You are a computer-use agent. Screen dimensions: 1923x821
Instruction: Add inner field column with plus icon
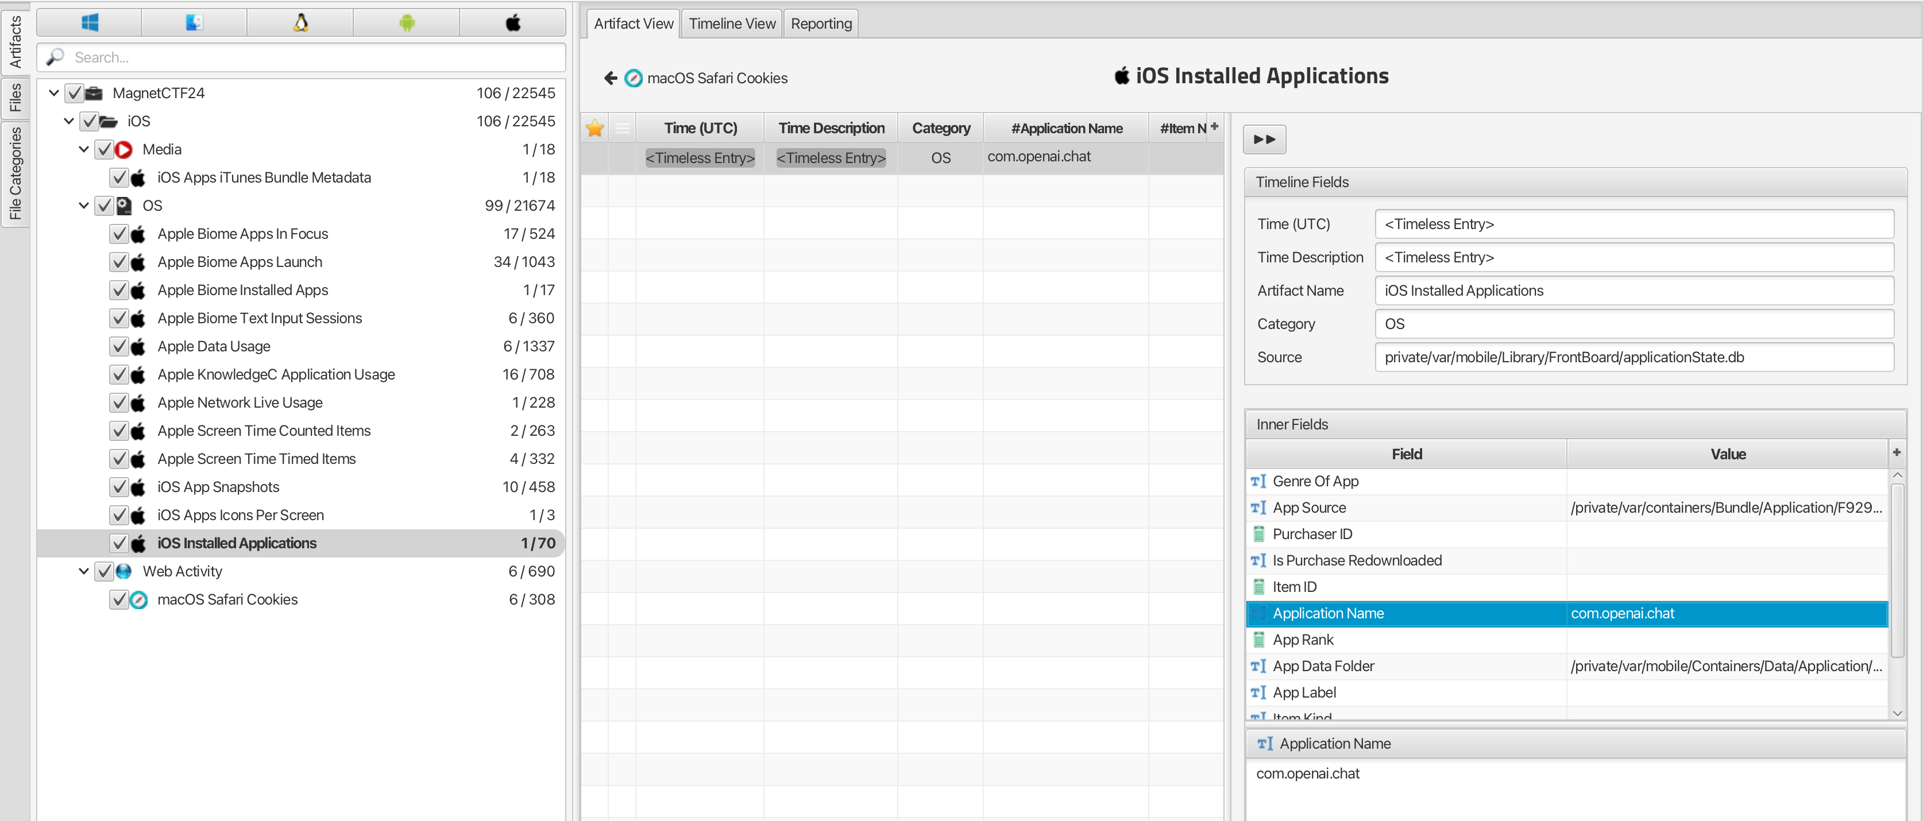point(1897,452)
